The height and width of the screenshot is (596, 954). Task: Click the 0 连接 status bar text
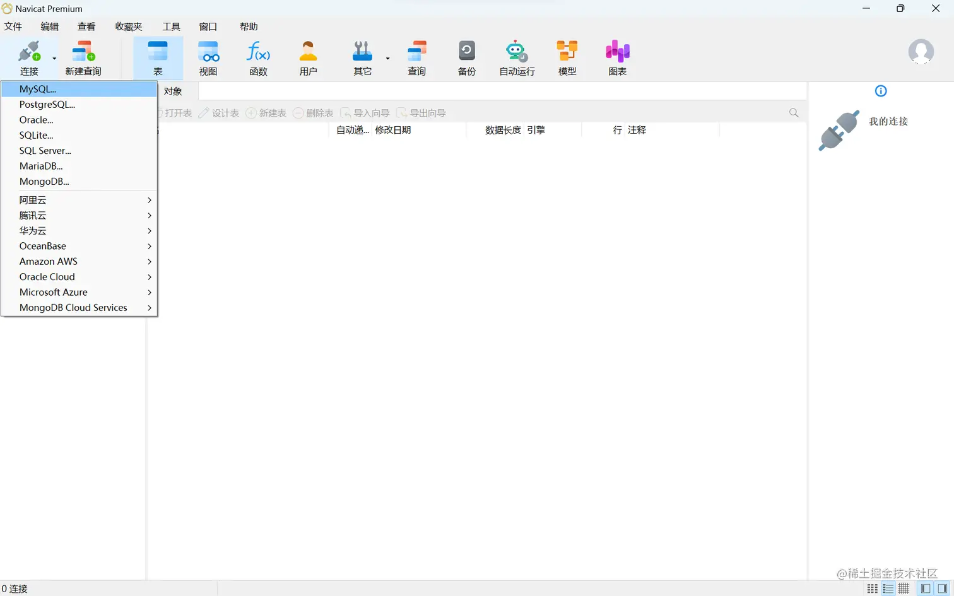(x=15, y=588)
